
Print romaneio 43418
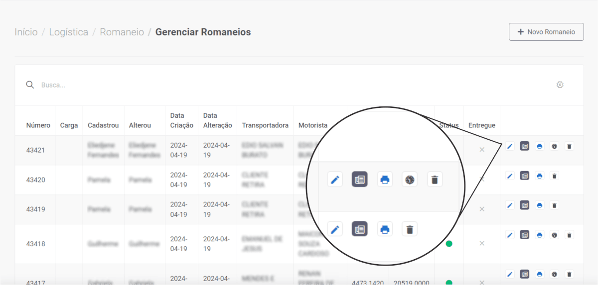click(x=540, y=235)
